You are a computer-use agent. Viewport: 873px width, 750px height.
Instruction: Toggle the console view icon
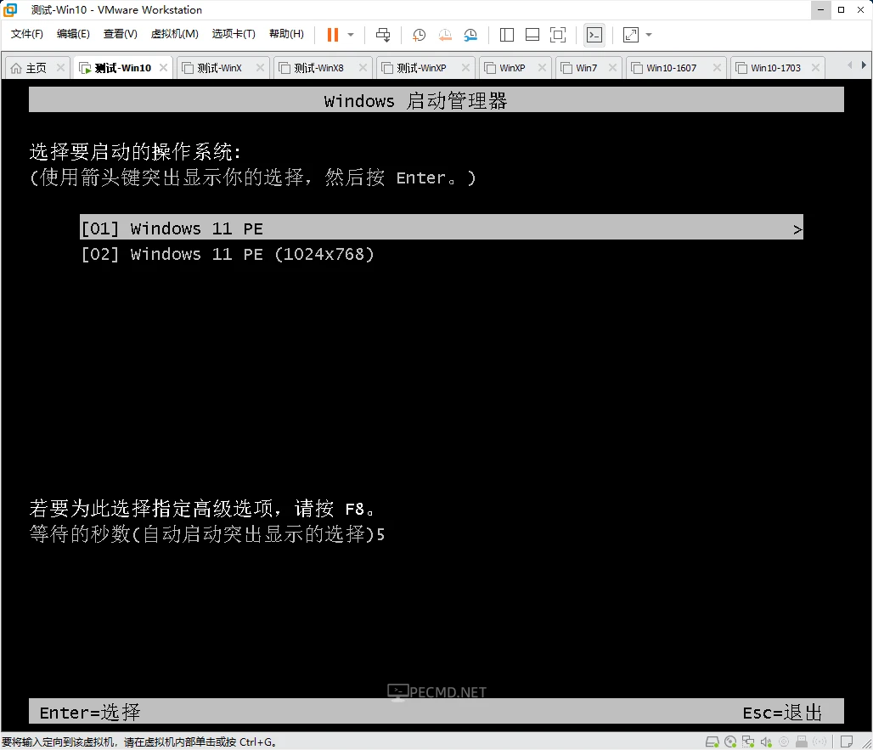tap(594, 35)
